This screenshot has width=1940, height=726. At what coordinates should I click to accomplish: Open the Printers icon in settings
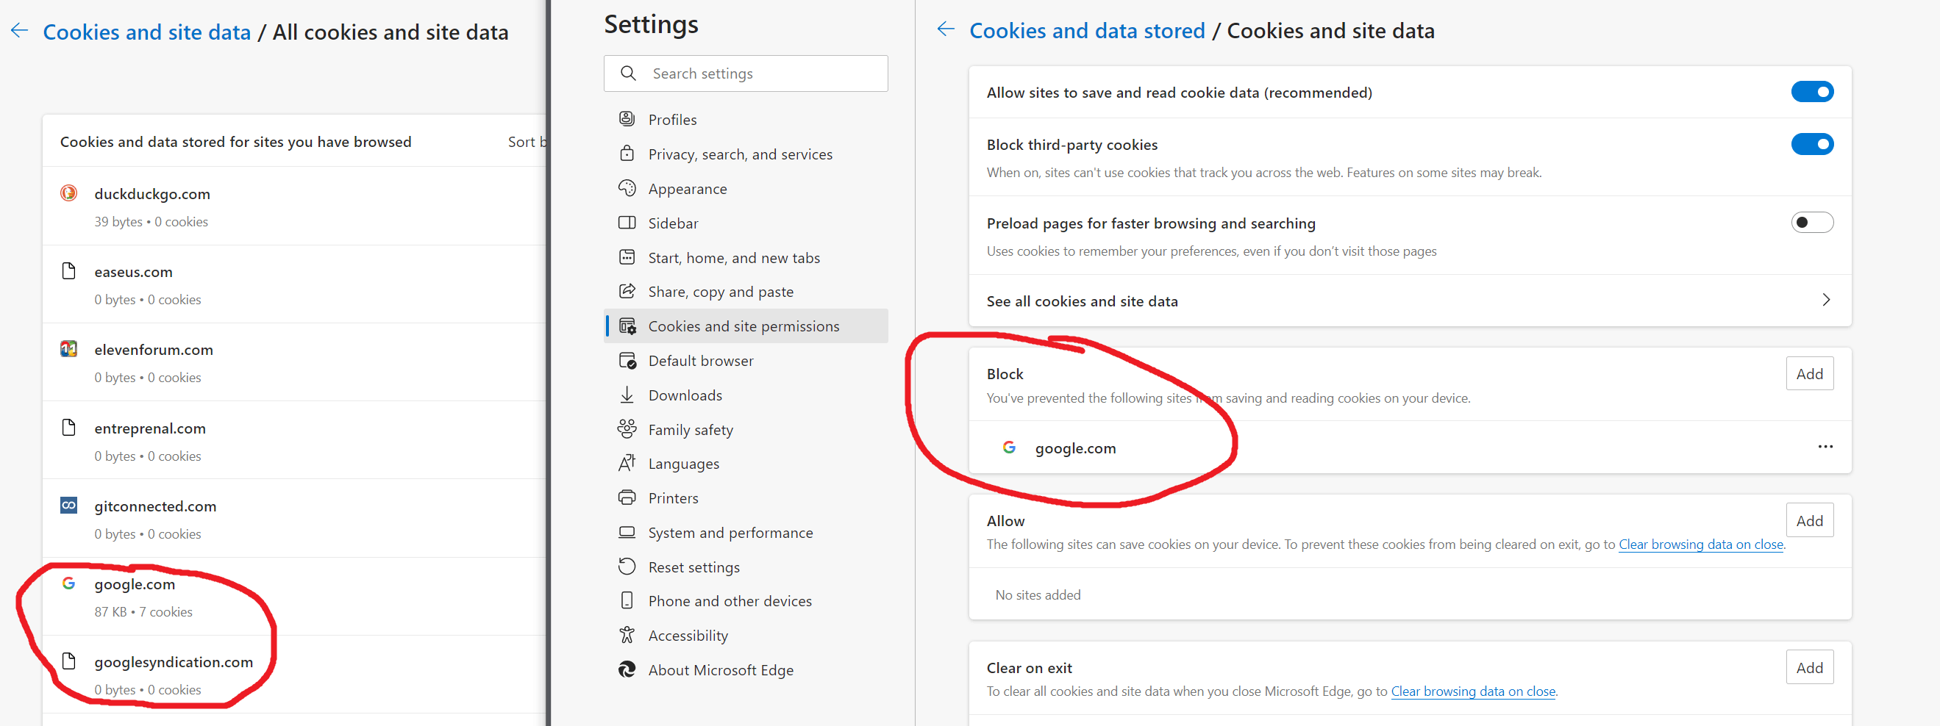click(x=627, y=497)
